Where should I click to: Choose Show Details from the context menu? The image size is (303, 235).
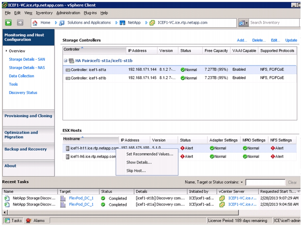139,162
